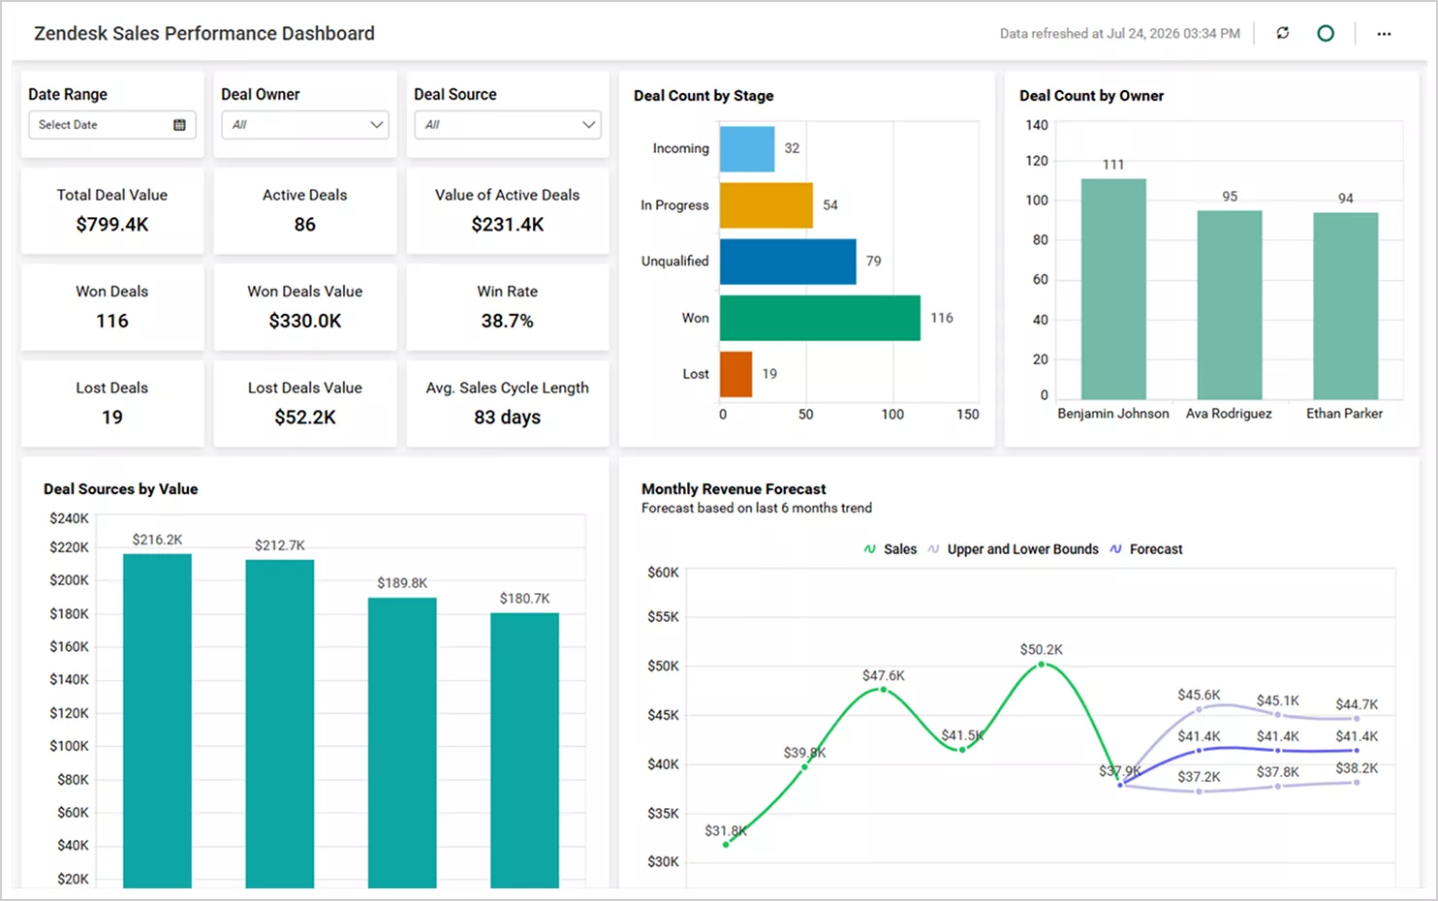This screenshot has width=1438, height=901.
Task: Click the Deal Count by Owner title
Action: click(1091, 96)
